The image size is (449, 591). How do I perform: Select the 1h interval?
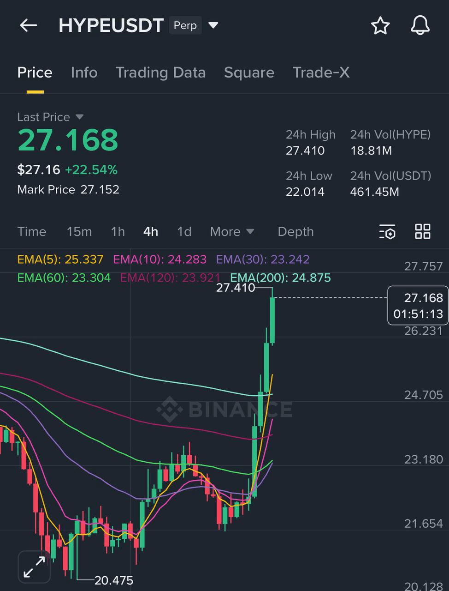(x=118, y=232)
